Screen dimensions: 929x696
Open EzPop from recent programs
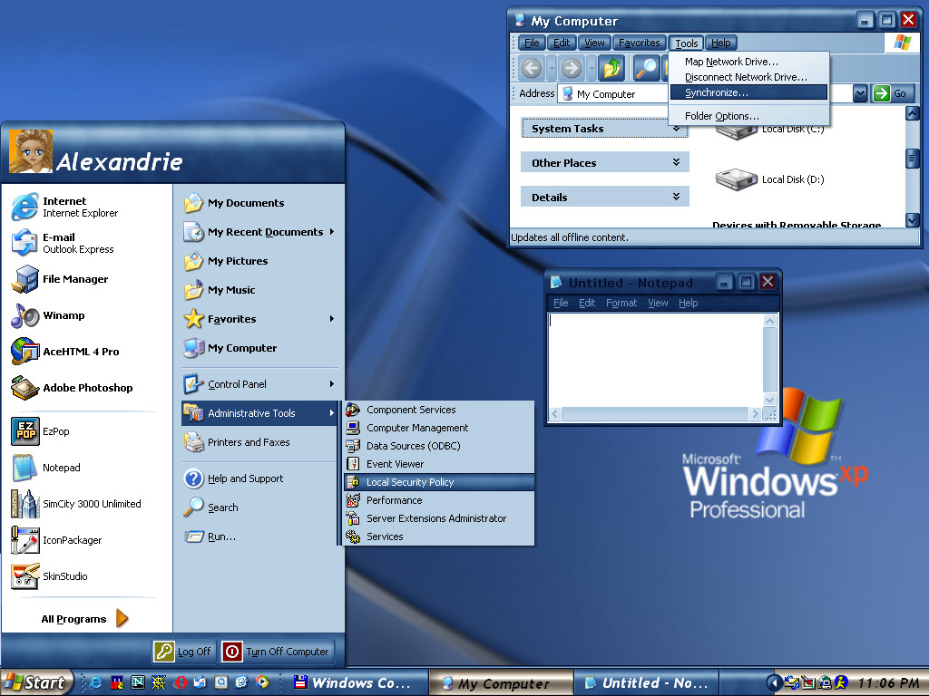point(86,431)
